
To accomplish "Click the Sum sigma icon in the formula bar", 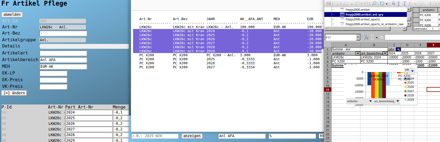I will 372,38.
